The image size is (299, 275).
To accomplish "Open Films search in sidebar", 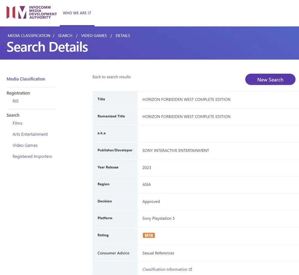I will point(17,123).
